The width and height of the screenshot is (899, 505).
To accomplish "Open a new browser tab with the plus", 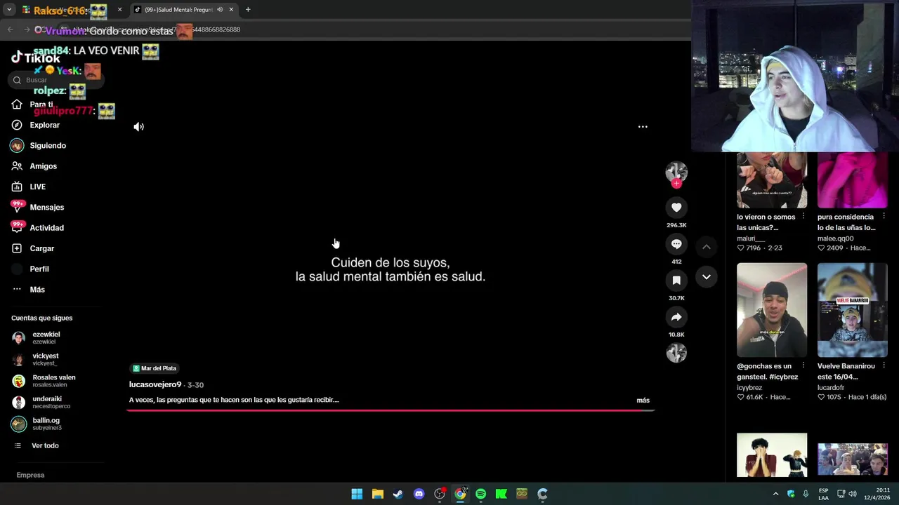I will click(248, 10).
